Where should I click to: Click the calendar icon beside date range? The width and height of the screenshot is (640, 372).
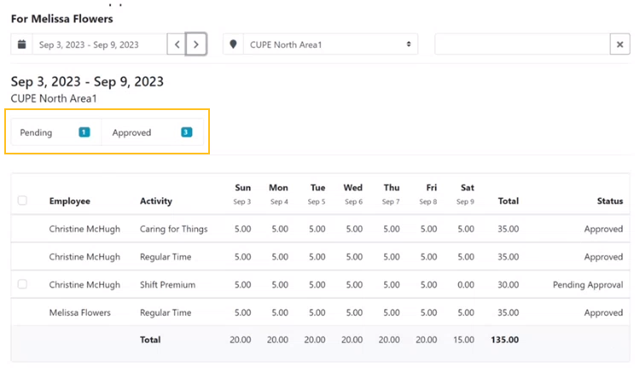21,44
